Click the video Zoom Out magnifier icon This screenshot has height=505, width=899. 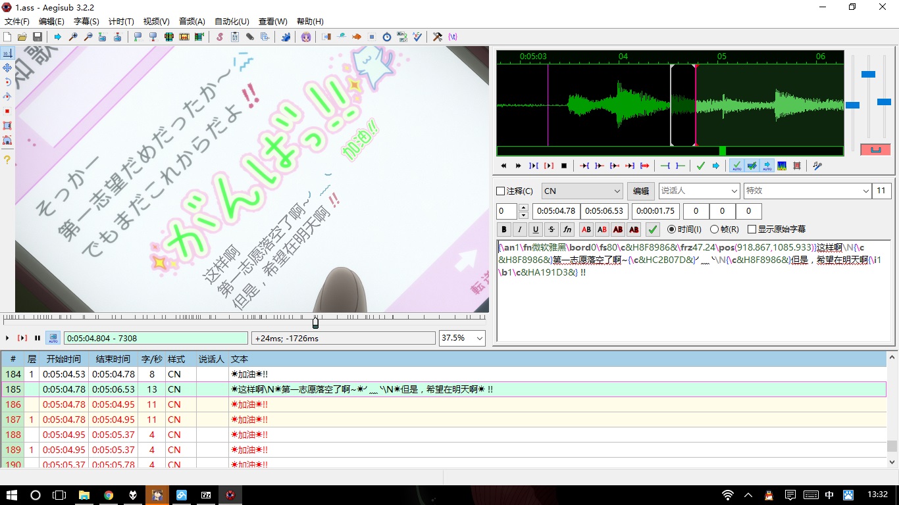(88, 37)
